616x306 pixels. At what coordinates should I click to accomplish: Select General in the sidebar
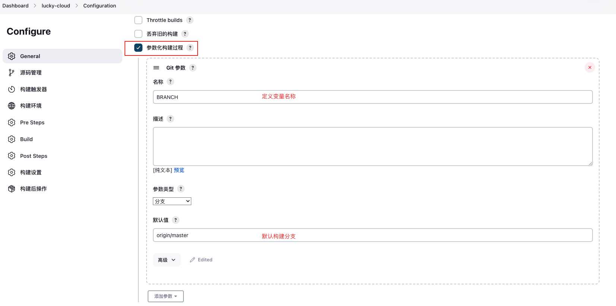coord(62,56)
